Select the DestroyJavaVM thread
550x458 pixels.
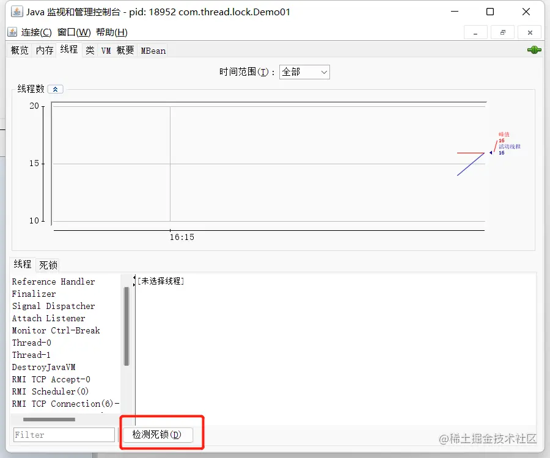pyautogui.click(x=43, y=367)
